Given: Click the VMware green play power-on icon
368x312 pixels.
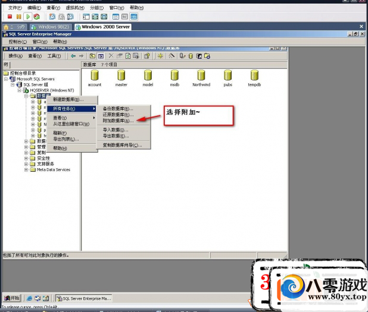Looking at the screenshot, I should pos(28,17).
